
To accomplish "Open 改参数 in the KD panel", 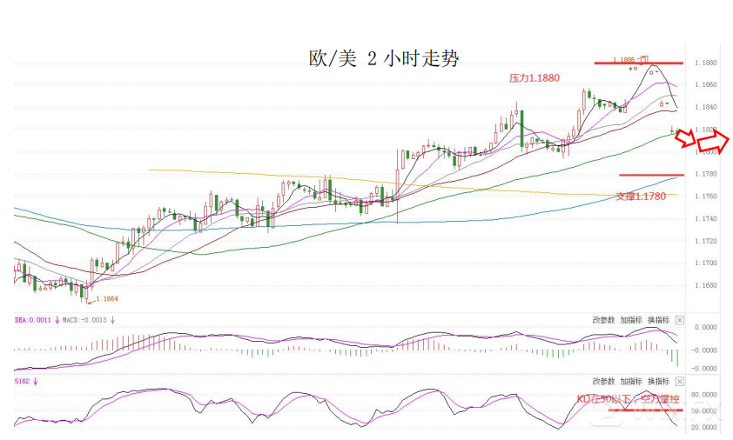I will 603,382.
